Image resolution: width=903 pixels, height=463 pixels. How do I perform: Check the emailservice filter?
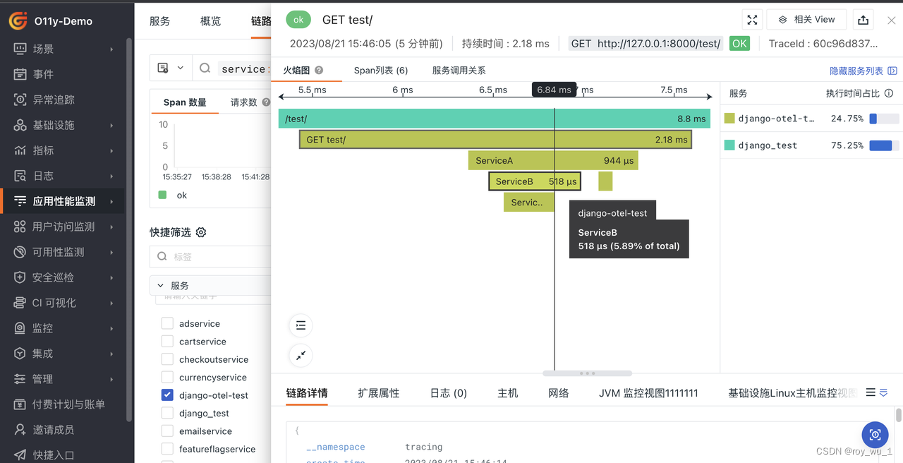[x=167, y=431]
